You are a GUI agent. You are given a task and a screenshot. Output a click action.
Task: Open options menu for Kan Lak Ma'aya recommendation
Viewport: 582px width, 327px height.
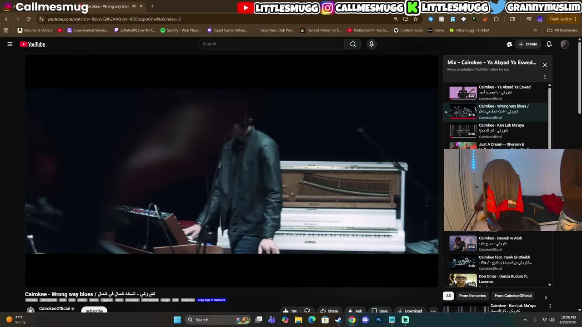(550, 307)
